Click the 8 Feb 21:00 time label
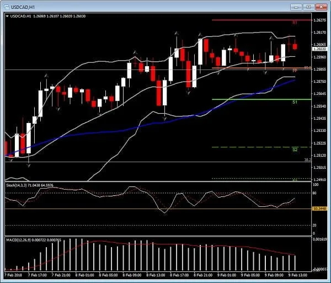 pos(203,275)
